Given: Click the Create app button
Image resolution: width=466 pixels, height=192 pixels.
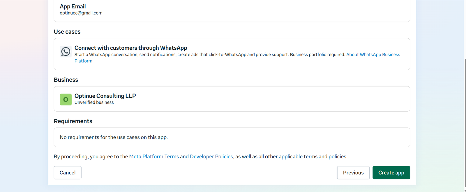Looking at the screenshot, I should click(391, 173).
